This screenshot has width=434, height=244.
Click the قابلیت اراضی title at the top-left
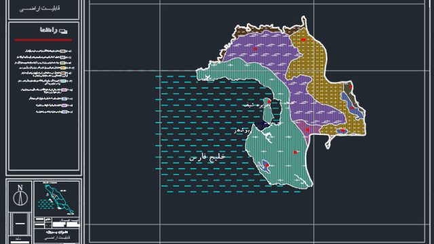[39, 9]
